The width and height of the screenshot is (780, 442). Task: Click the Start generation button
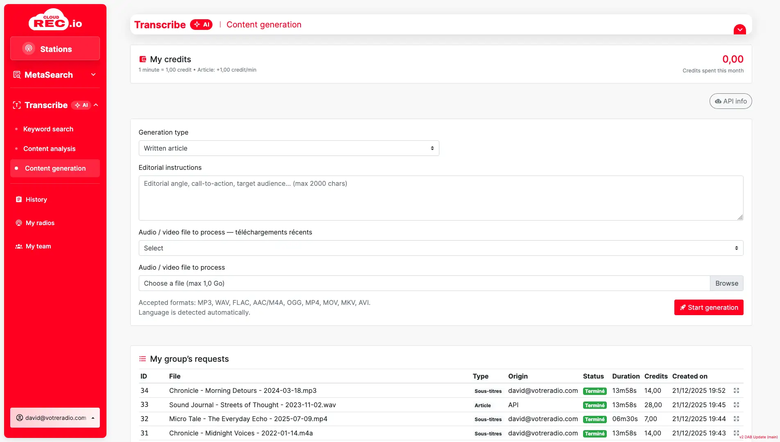709,307
